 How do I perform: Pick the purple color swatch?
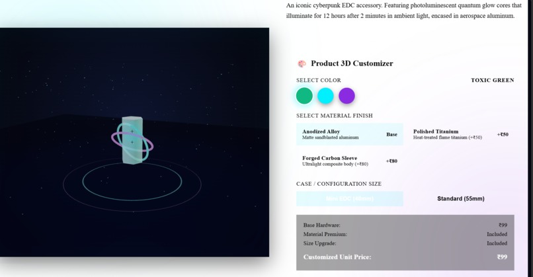(x=347, y=95)
